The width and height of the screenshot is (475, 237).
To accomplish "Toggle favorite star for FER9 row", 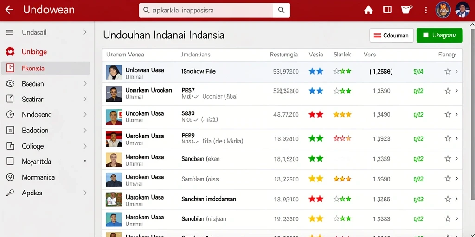I will click(x=448, y=138).
